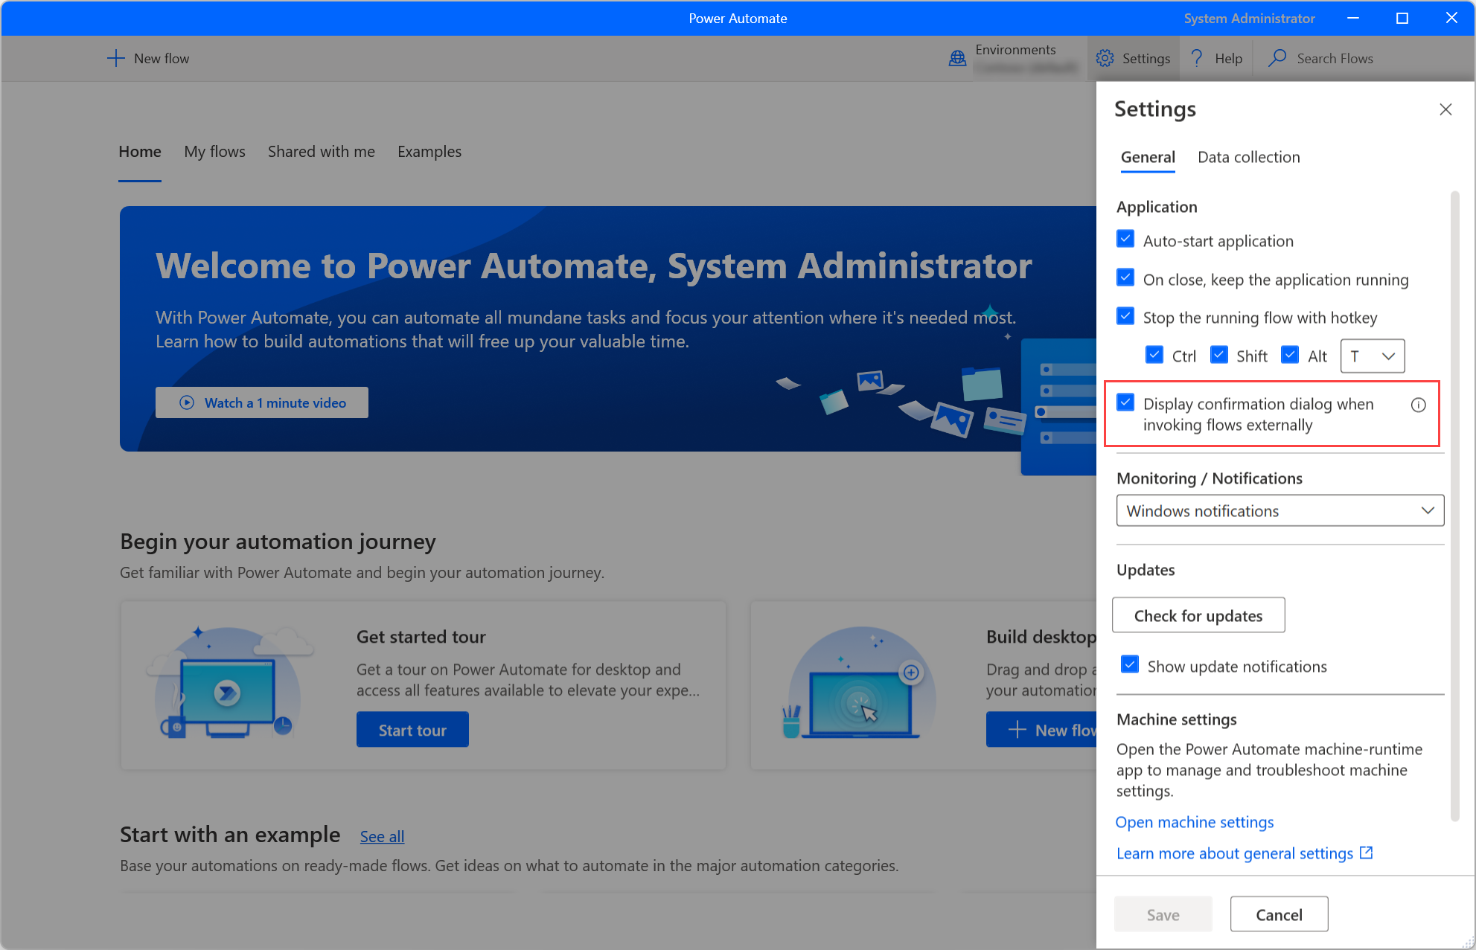Image resolution: width=1476 pixels, height=950 pixels.
Task: Click the Start tour icon on Get started
Action: pyautogui.click(x=412, y=730)
